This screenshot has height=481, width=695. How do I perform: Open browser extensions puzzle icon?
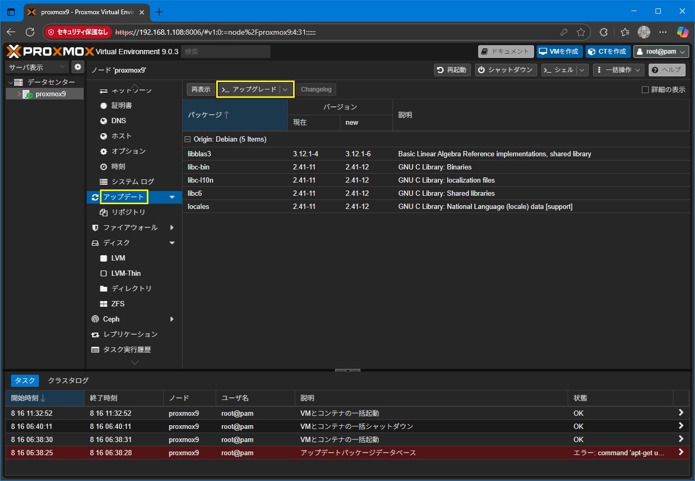tap(604, 32)
